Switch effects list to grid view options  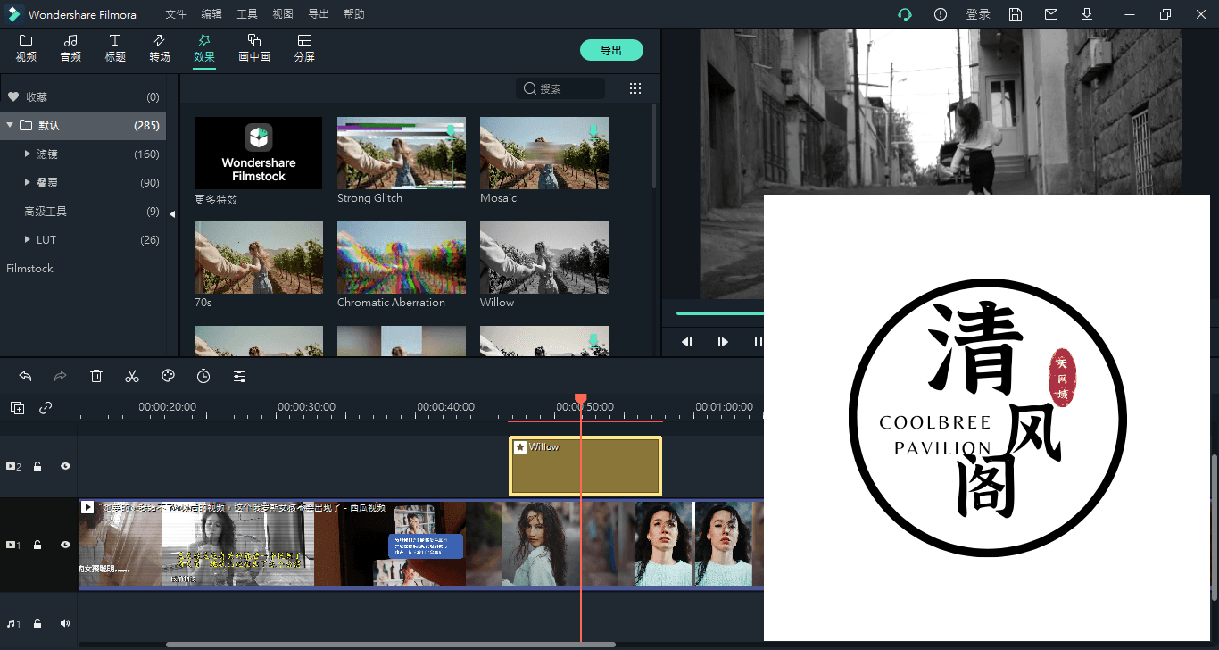[x=635, y=88]
